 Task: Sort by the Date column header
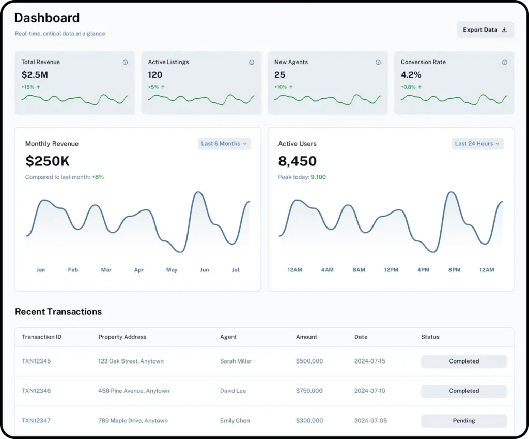[x=361, y=337]
